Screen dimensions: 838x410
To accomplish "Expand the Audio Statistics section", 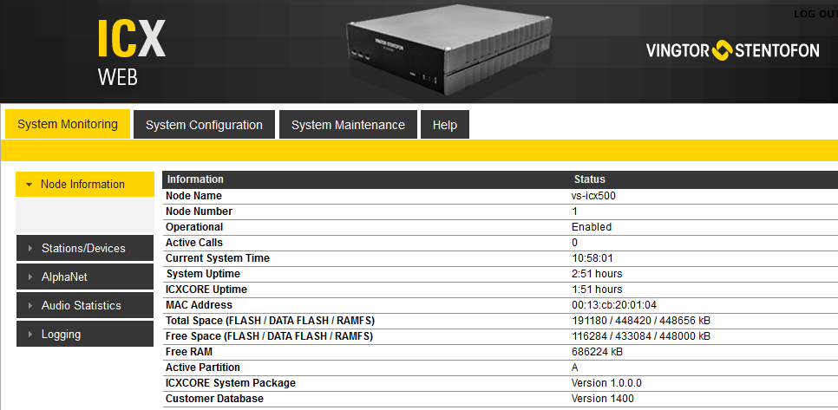I will tap(85, 305).
